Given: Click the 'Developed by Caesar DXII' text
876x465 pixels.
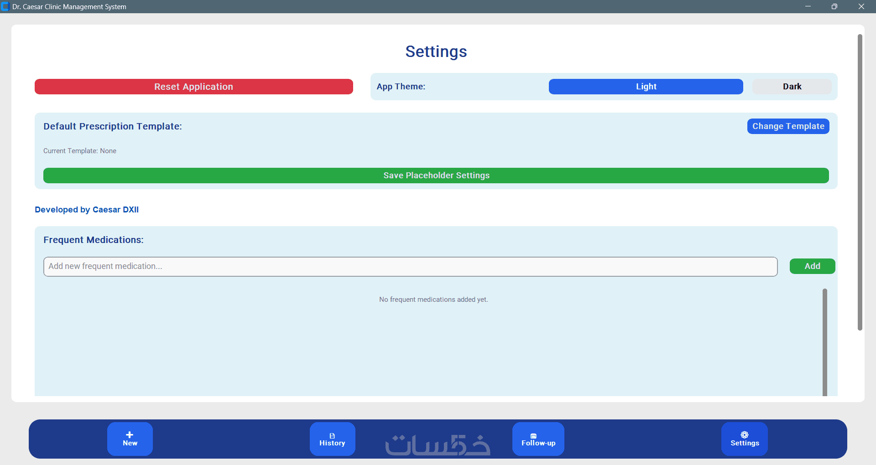Looking at the screenshot, I should [x=87, y=210].
